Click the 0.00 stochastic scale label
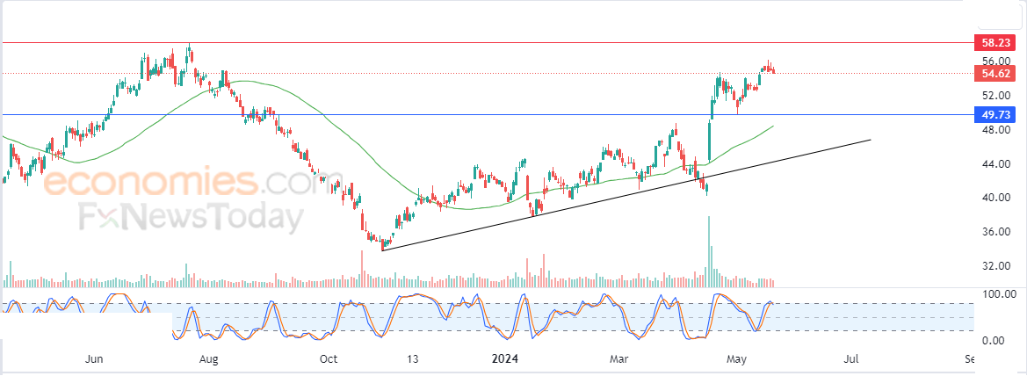 click(994, 341)
